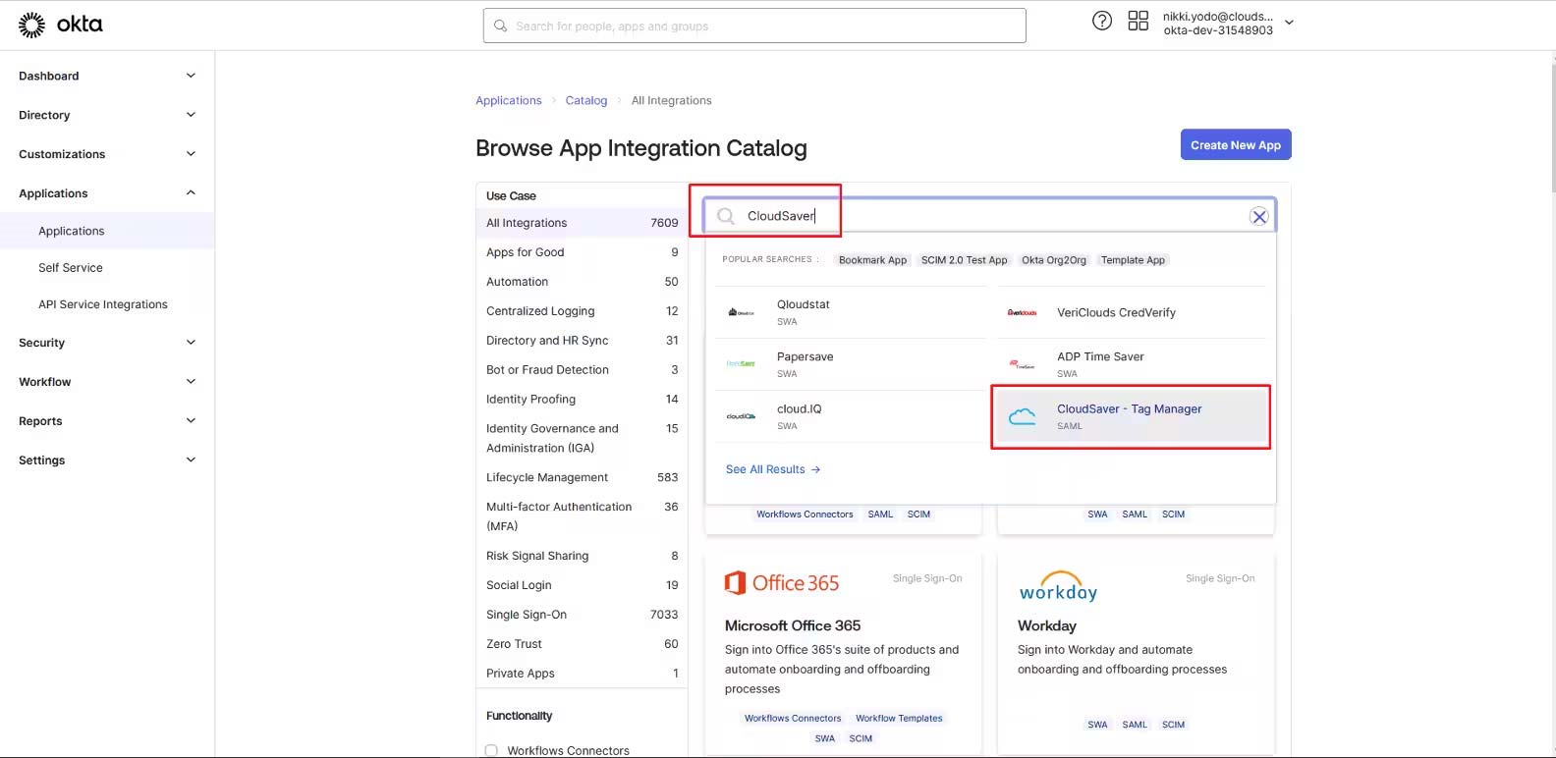Clear the catalog search with X icon
The image size is (1556, 758).
pos(1258,217)
